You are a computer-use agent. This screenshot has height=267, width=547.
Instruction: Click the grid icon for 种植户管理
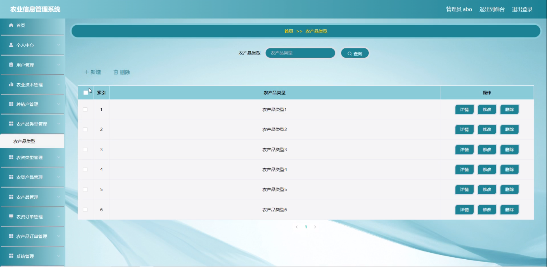(11, 104)
